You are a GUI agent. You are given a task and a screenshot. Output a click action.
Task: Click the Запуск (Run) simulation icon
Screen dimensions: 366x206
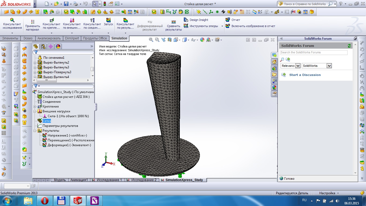point(109,20)
